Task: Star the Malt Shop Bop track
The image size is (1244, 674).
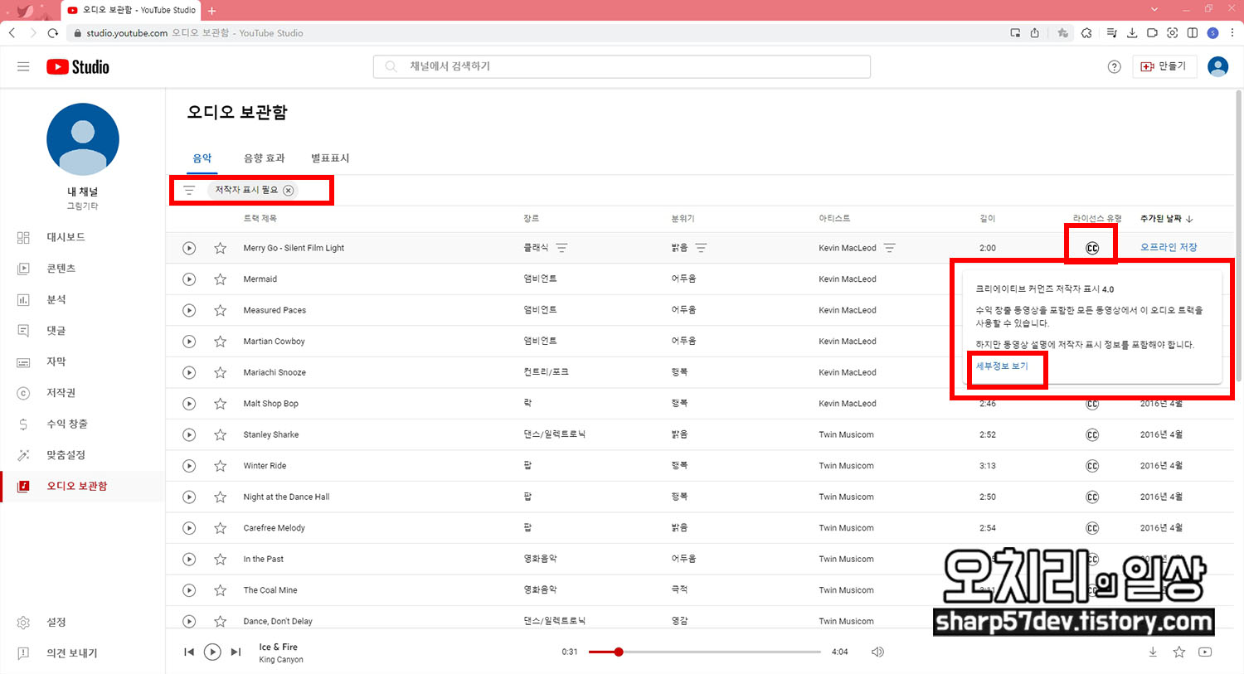Action: (220, 404)
